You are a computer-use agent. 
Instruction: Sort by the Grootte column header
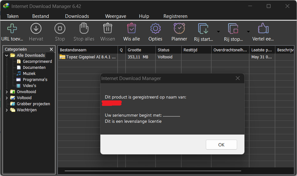point(140,50)
